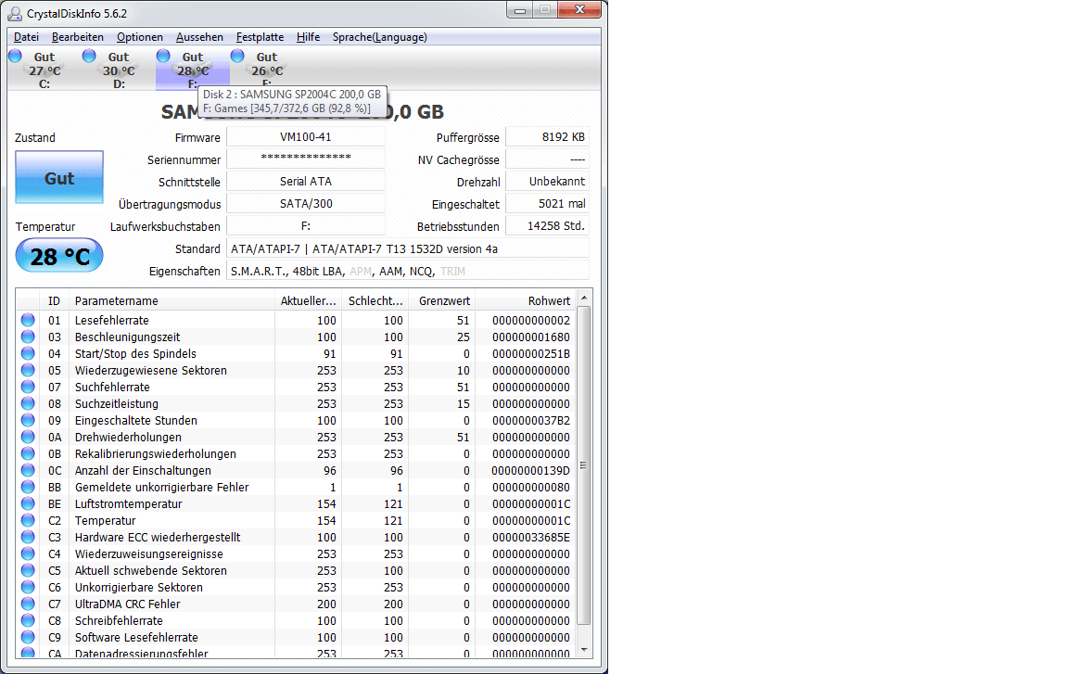Switch to the disk tab showing 26 °C
Viewport: 1068px width, 674px height.
267,70
